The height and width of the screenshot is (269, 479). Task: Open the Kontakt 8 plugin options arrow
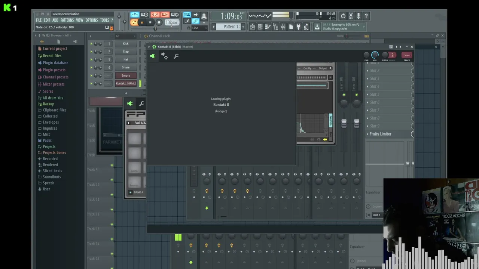coord(149,47)
